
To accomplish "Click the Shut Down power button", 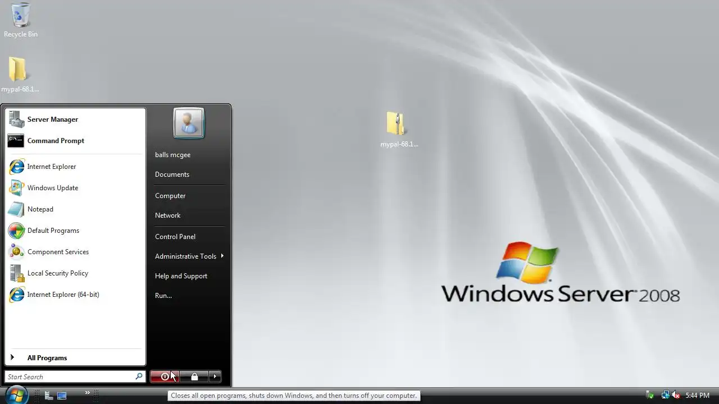I will [165, 377].
